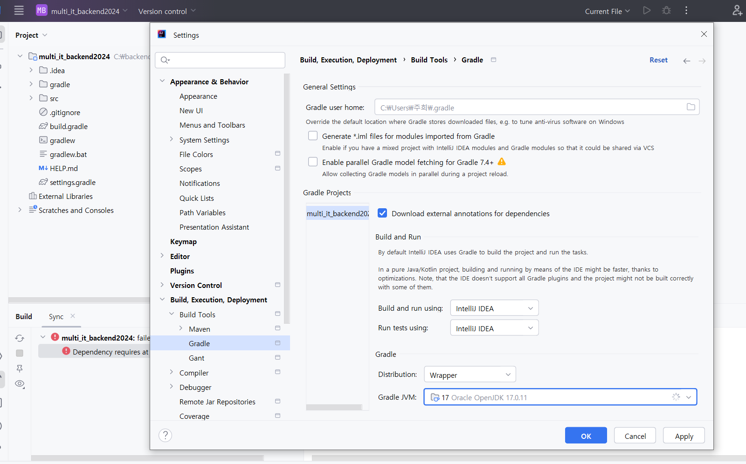Switch to the Build tab
The image size is (746, 464).
[x=24, y=317]
